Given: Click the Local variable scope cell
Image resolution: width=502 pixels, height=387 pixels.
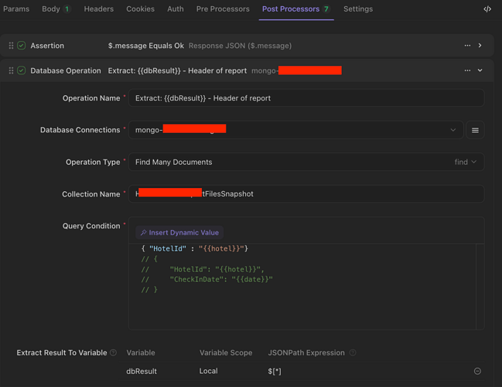Looking at the screenshot, I should 208,372.
